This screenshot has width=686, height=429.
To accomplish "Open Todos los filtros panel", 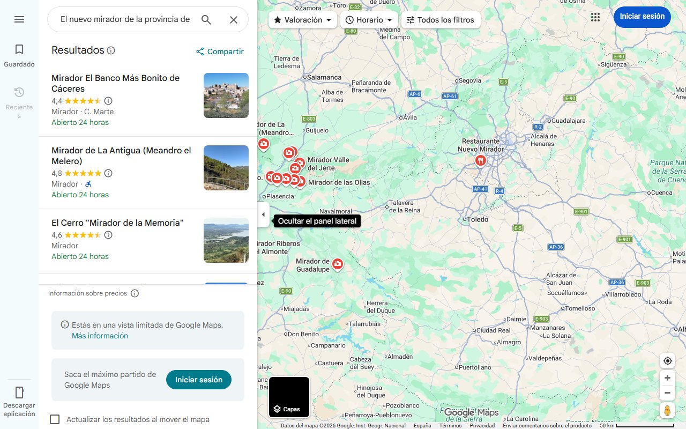I will click(x=441, y=20).
